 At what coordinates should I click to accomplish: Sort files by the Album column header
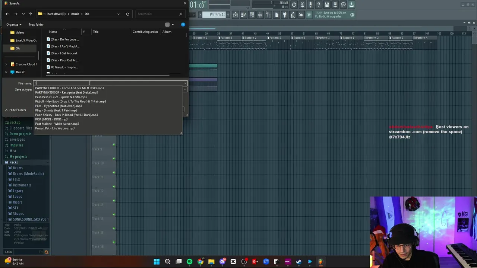(x=167, y=32)
